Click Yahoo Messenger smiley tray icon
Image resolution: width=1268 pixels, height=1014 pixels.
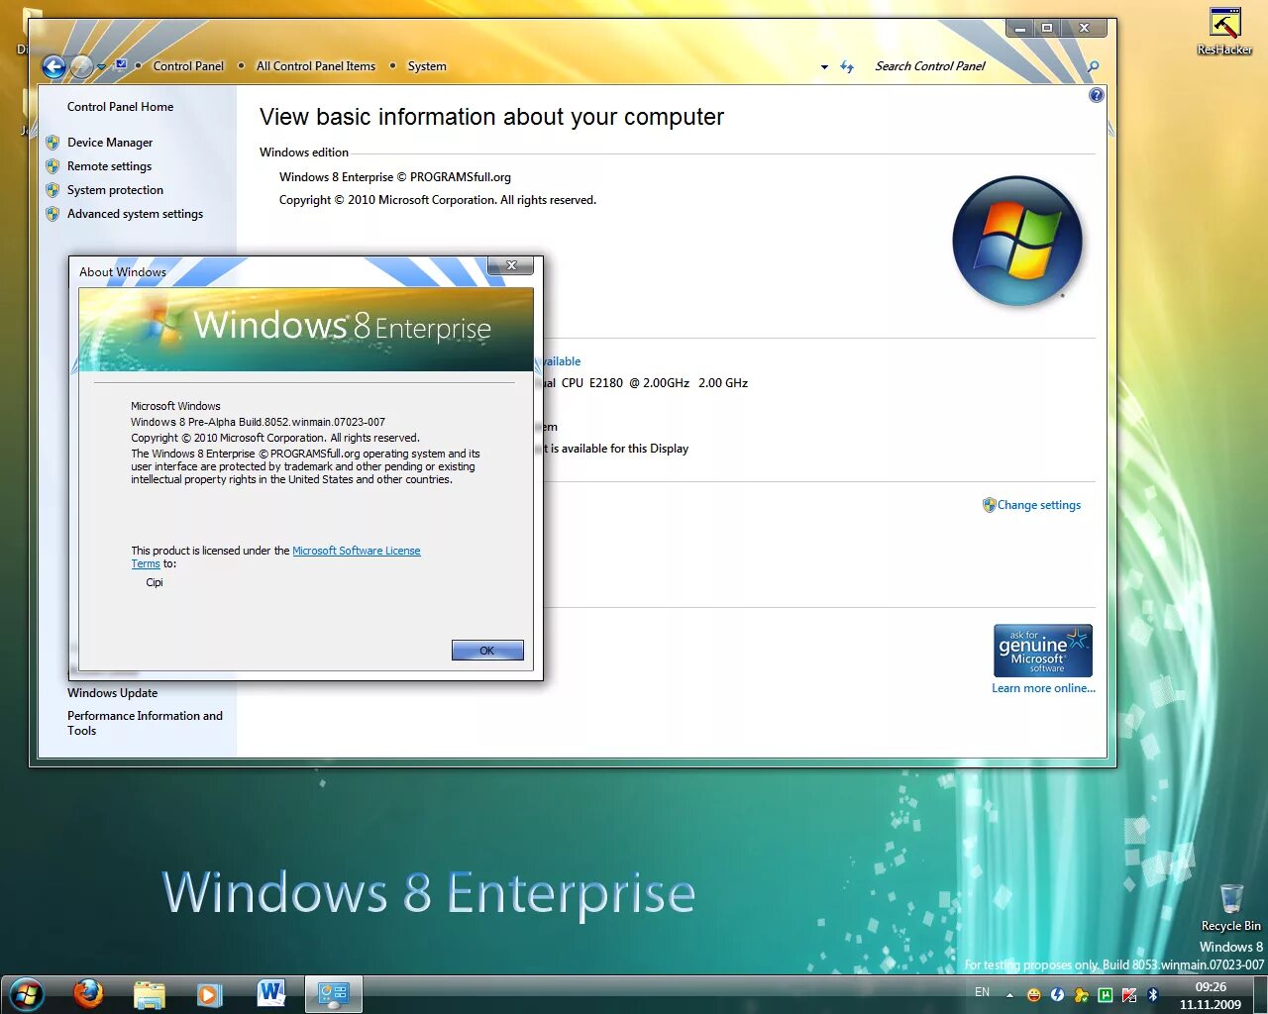point(1033,995)
